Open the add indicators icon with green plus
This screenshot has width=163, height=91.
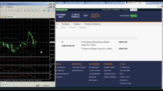[44, 10]
